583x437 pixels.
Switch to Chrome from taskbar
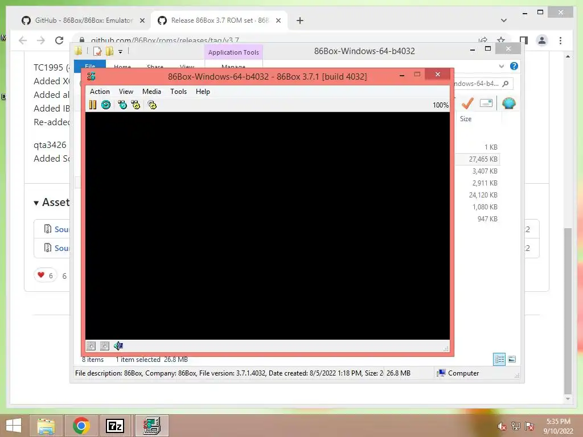point(81,426)
